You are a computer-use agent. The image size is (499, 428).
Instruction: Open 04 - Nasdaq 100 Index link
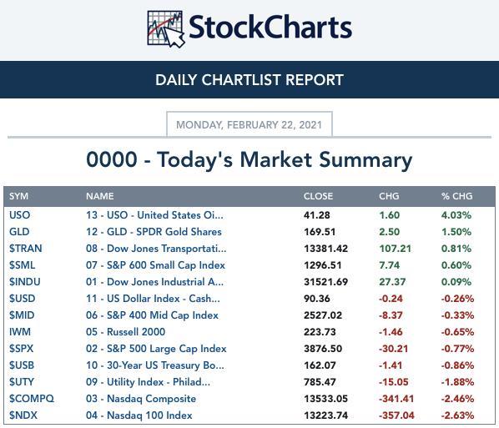[x=139, y=415]
